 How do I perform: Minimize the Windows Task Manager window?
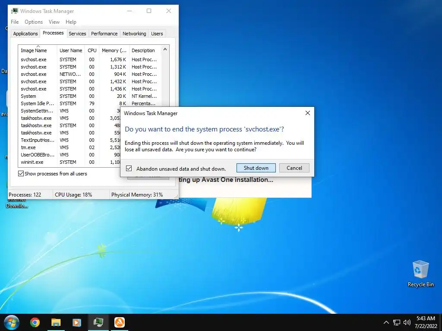click(x=129, y=11)
